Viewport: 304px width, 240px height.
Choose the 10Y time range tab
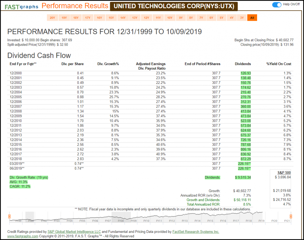click(170, 18)
